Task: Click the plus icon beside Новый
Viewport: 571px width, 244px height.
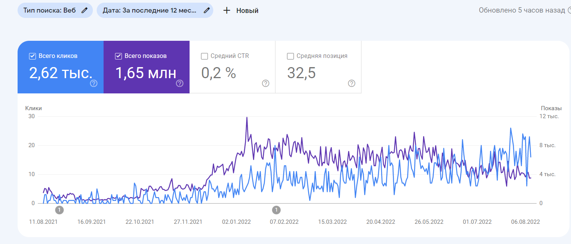Action: 227,10
